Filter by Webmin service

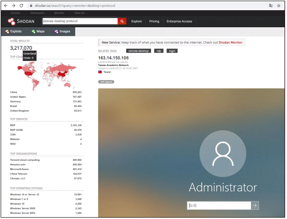(15, 139)
